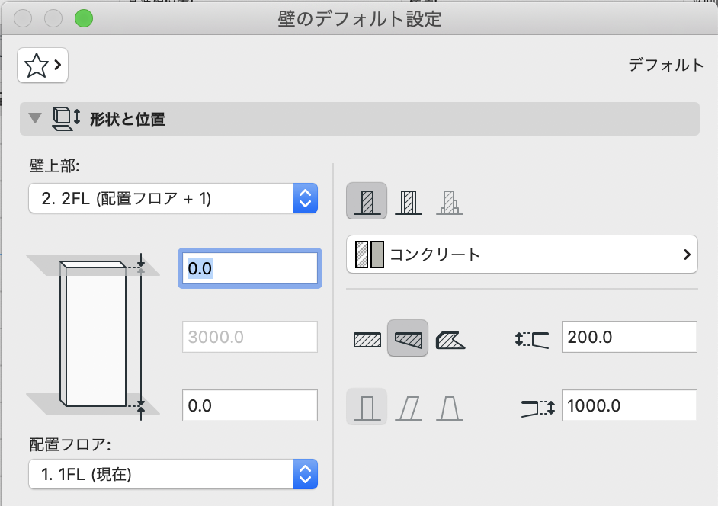Choose polygon wall geometry icon
Image resolution: width=718 pixels, height=506 pixels.
pos(450,340)
